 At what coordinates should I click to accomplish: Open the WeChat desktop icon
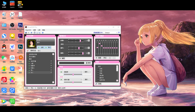pos(4,59)
